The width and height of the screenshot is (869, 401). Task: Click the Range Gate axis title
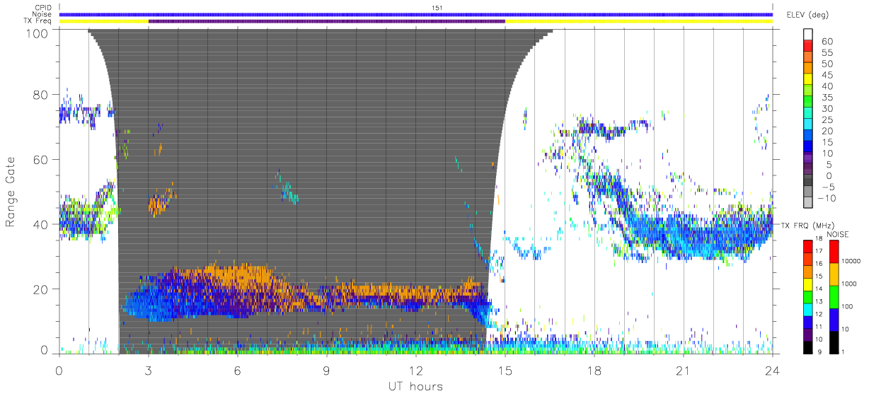pyautogui.click(x=11, y=192)
